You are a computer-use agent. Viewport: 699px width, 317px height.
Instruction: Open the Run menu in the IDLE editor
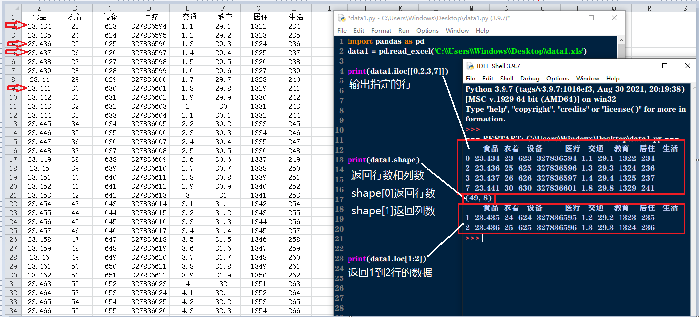point(404,30)
